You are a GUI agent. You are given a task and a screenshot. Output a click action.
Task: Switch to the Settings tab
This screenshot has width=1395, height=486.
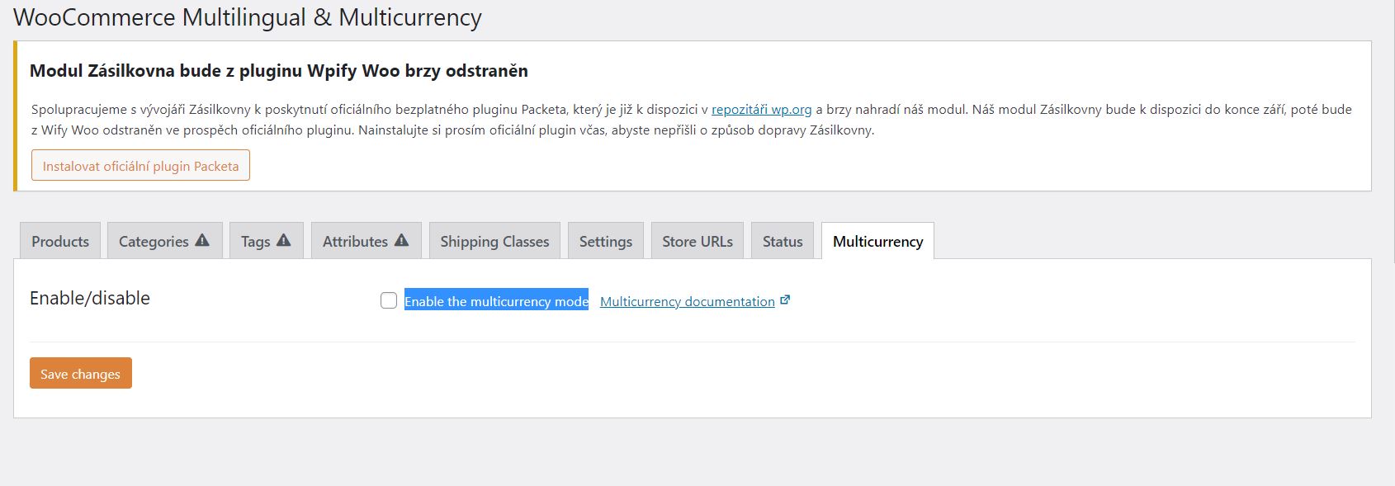(606, 241)
